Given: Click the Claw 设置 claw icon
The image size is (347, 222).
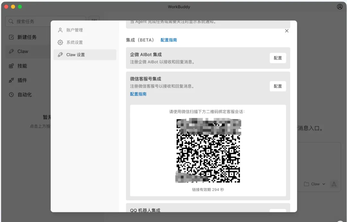Looking at the screenshot, I should point(60,55).
